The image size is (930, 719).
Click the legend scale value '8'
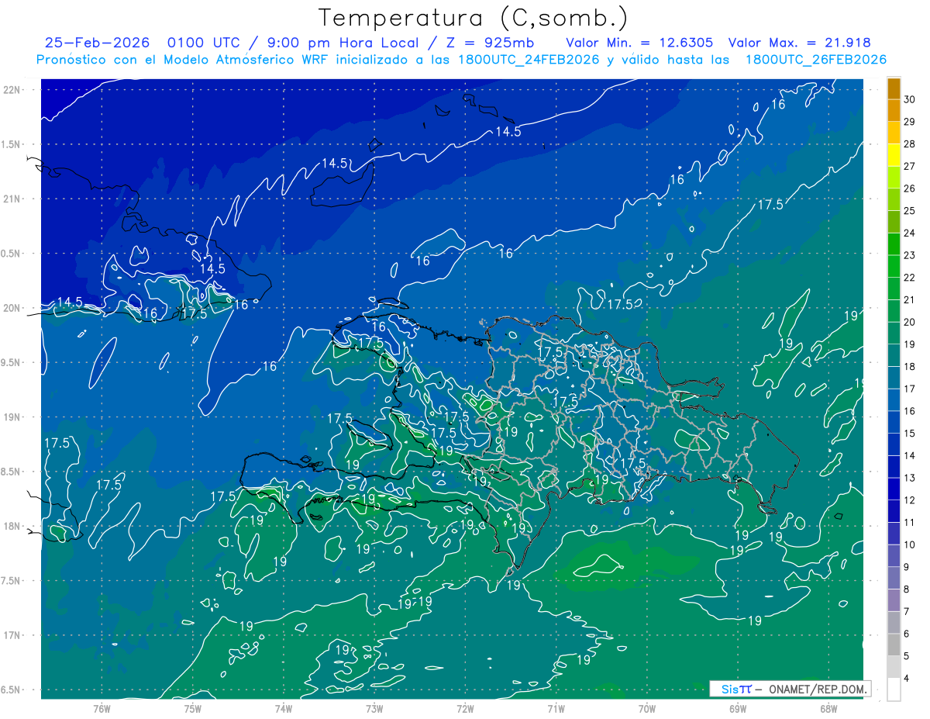(906, 589)
